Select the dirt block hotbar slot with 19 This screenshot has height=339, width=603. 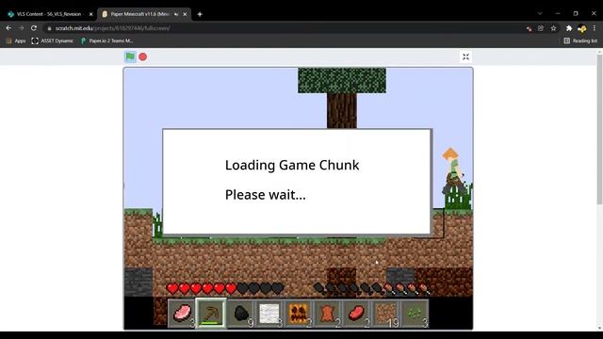385,314
